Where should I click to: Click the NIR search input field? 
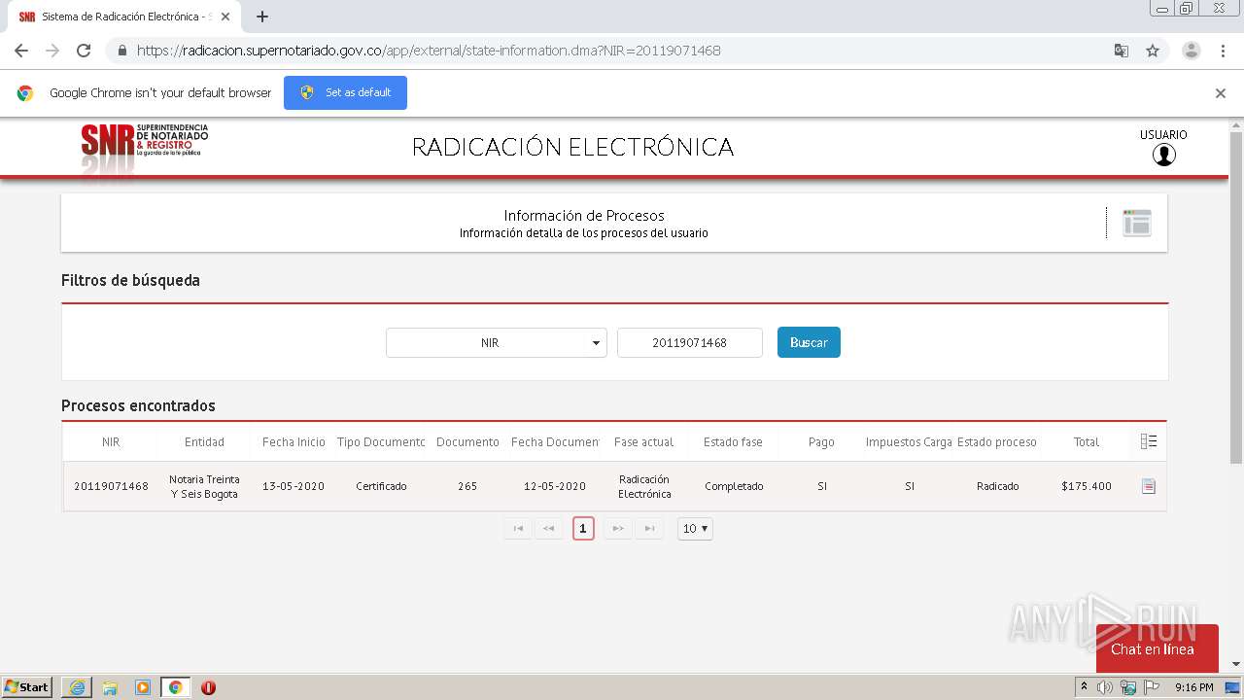point(690,342)
